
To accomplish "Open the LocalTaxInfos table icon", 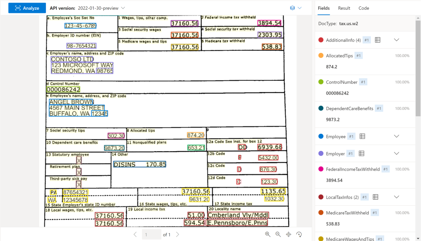I will click(x=375, y=197).
